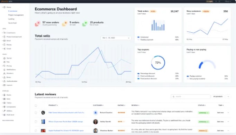Open the Fitbit Sense Advanced Smartwatch product link
Viewport: 236px width, 135px height.
[x=66, y=113]
